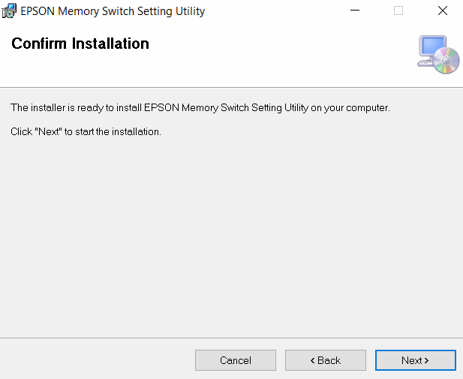Click the installer icon in the title bar
The image size is (463, 379).
(10, 11)
